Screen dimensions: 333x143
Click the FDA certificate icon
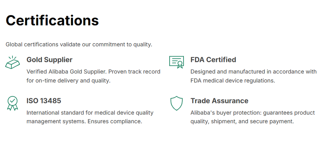coord(176,62)
